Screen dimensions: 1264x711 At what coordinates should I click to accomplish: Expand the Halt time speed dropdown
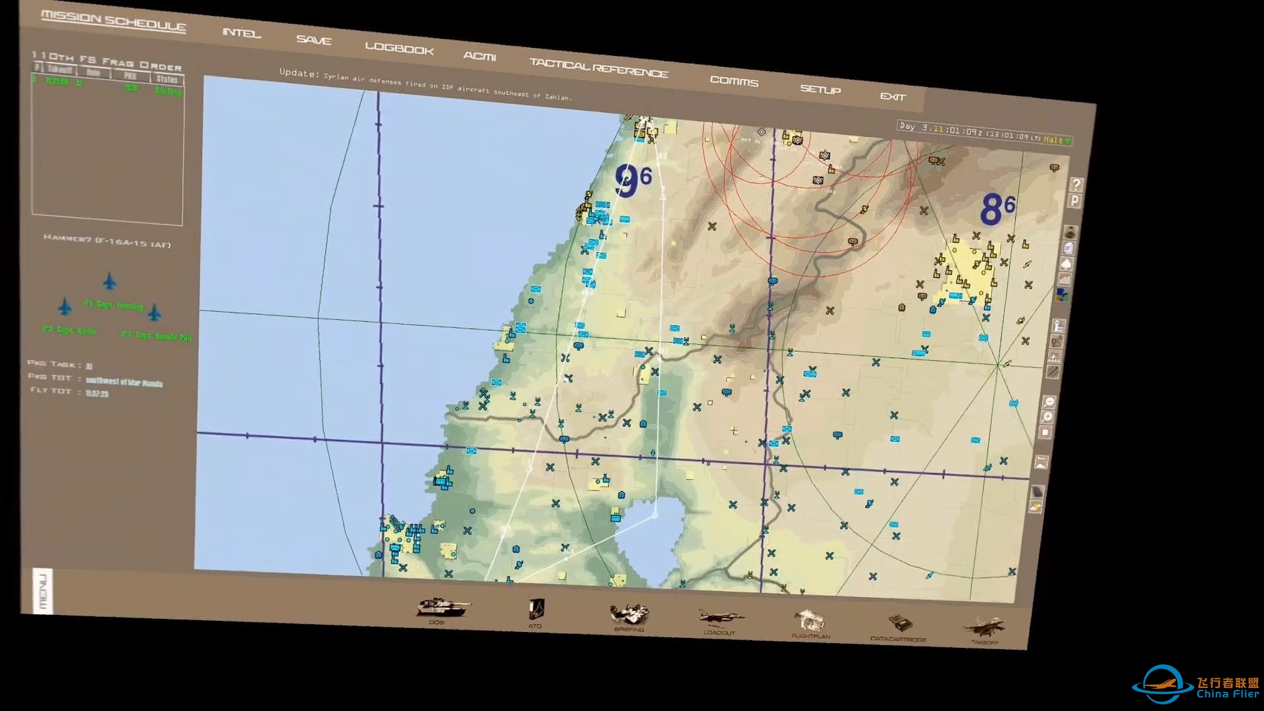[1068, 141]
